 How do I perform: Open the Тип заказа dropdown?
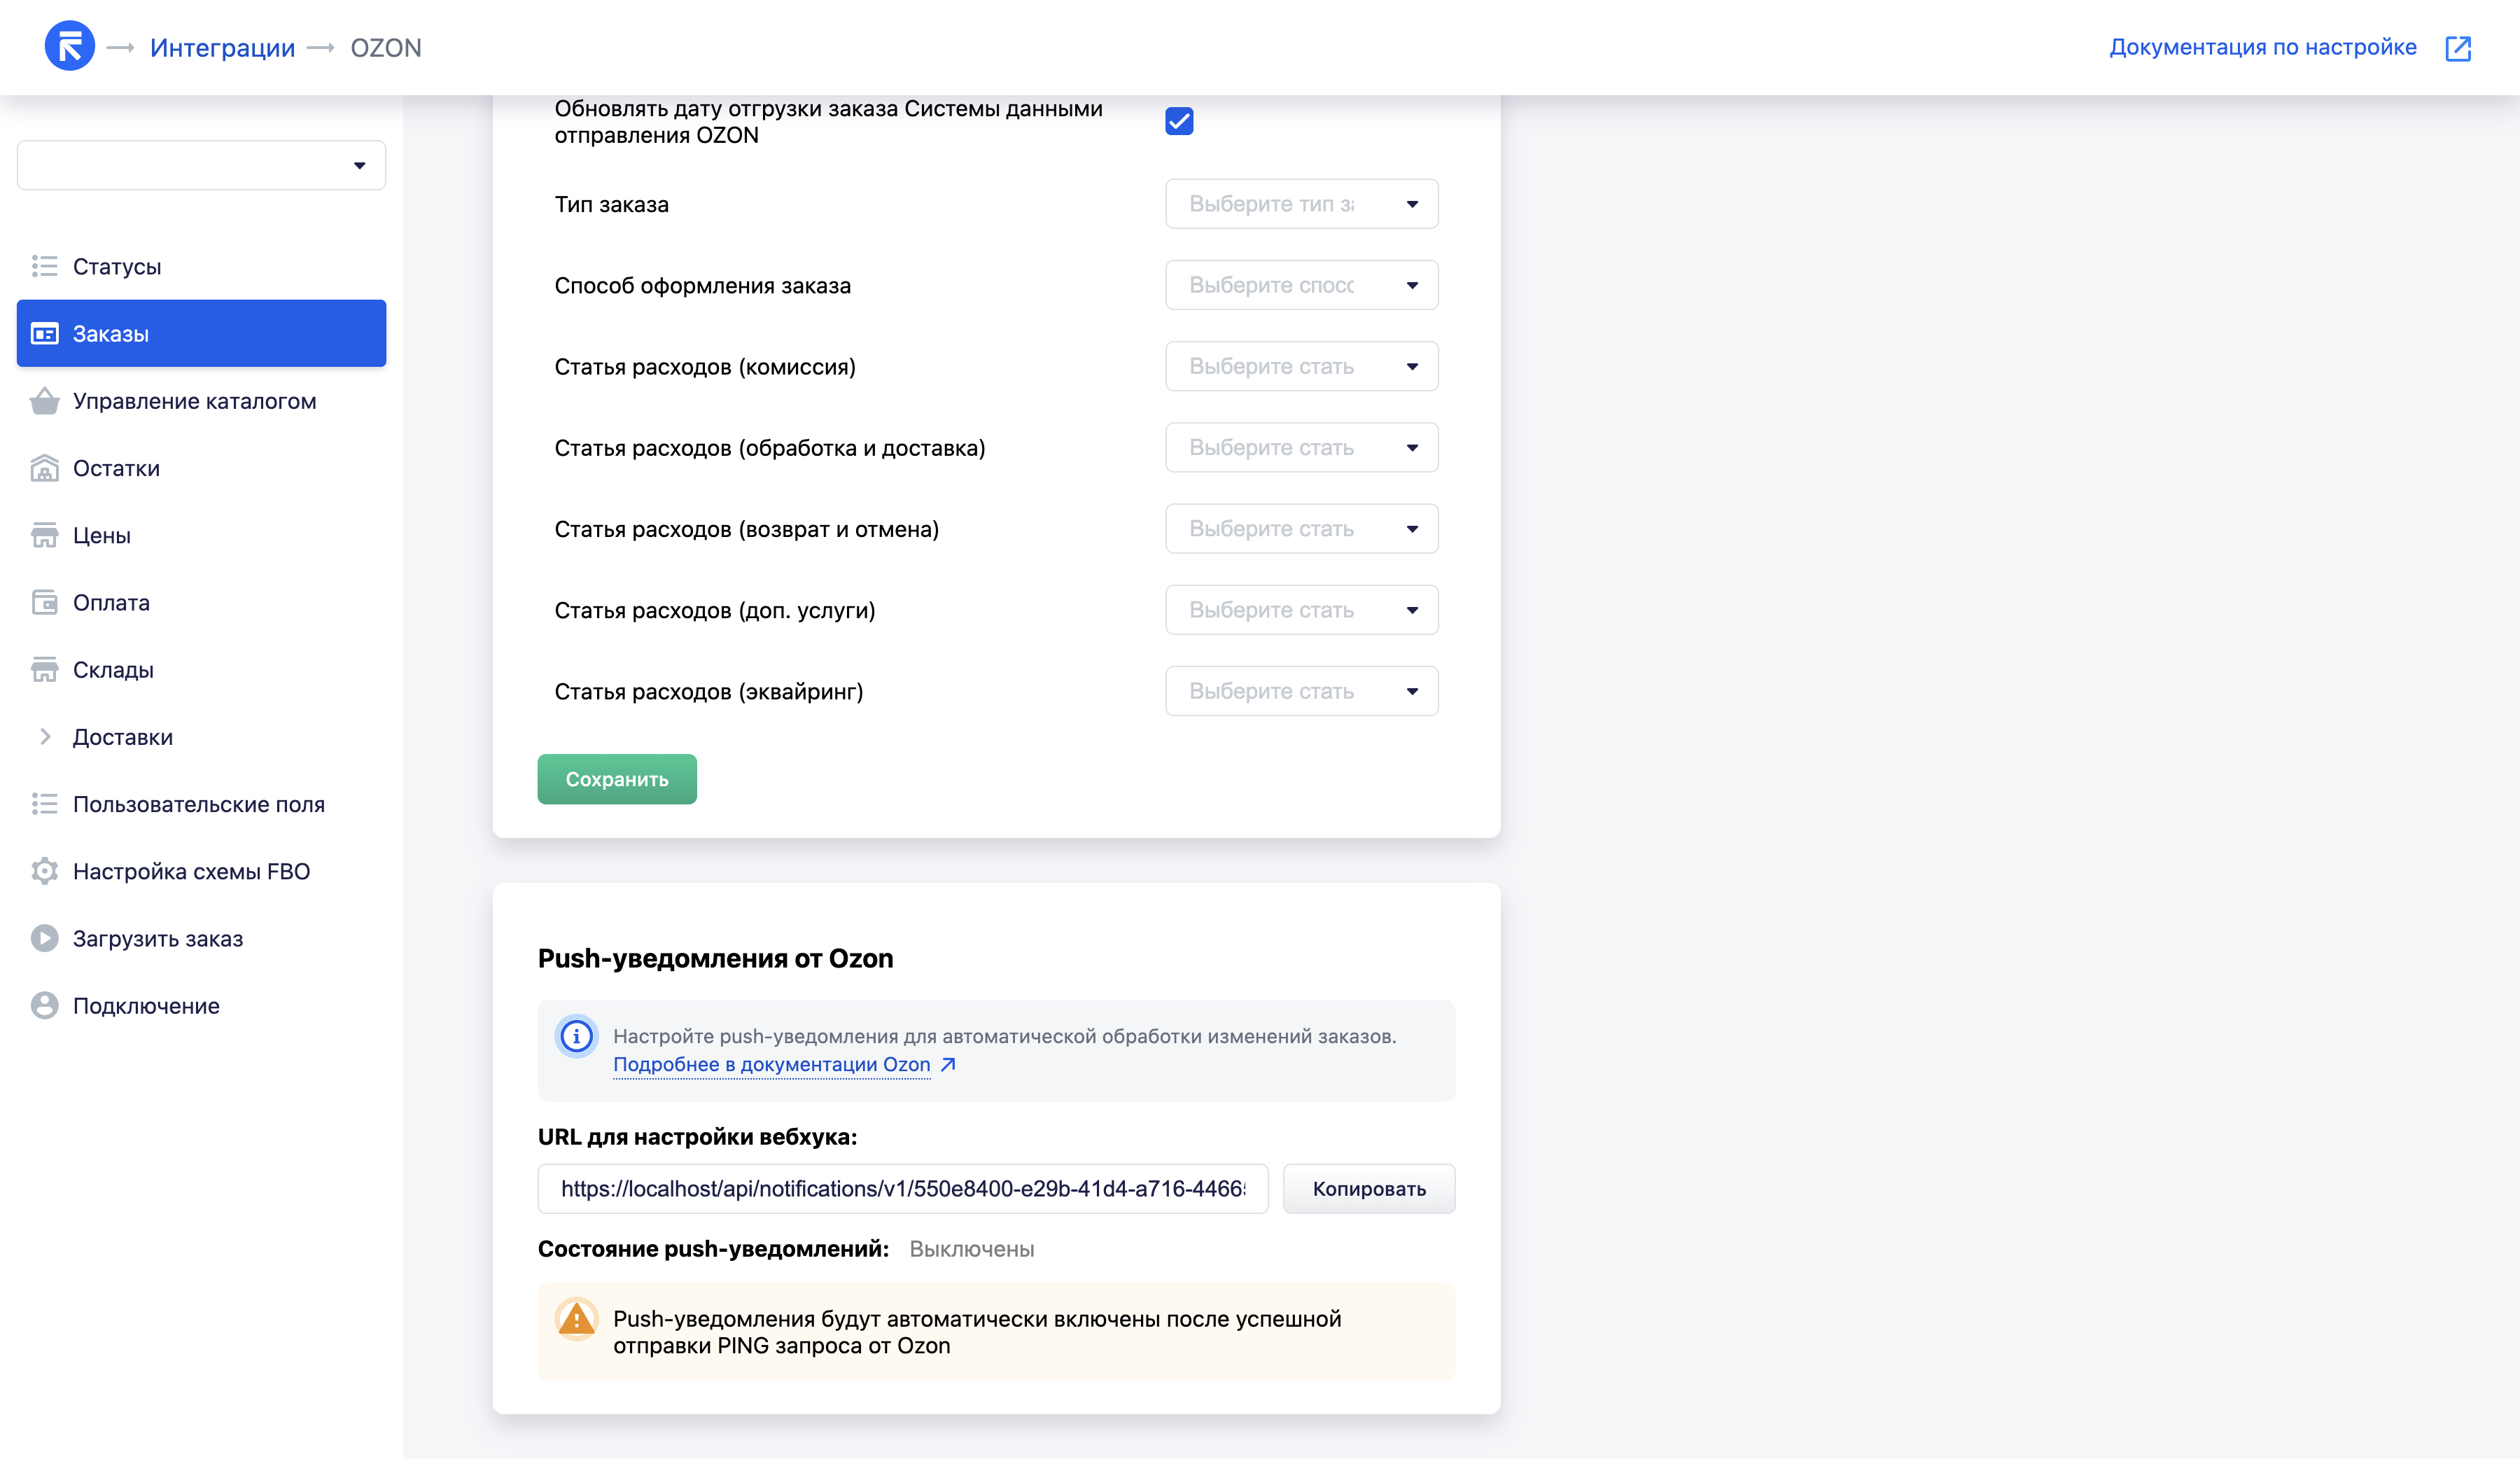click(1301, 204)
